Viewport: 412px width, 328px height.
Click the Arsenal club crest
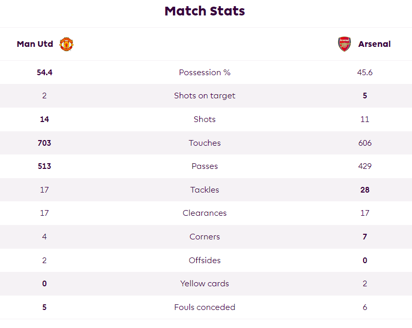[344, 44]
